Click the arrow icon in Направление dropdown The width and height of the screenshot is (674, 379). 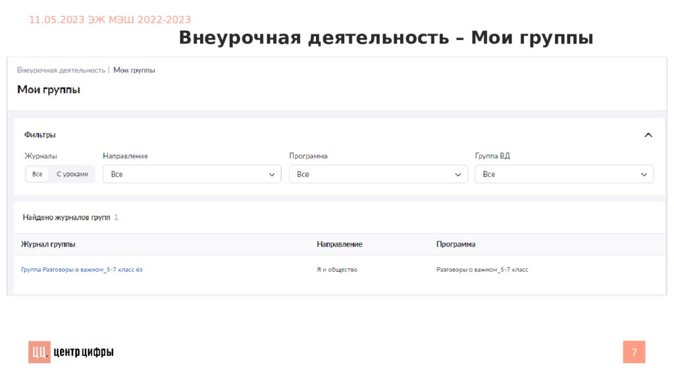point(272,174)
